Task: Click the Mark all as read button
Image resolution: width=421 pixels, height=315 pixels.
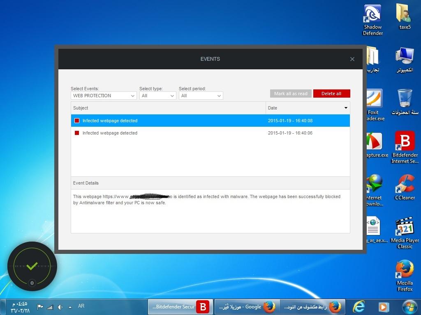Action: 291,94
